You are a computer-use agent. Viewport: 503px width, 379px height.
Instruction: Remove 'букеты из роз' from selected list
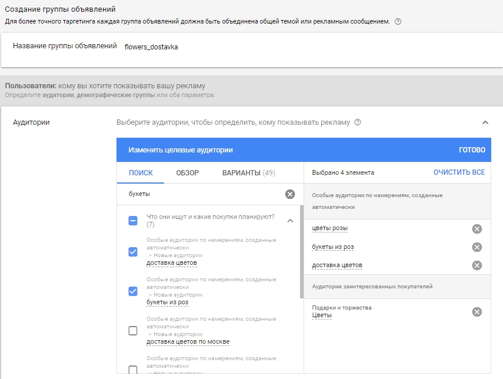tap(477, 247)
